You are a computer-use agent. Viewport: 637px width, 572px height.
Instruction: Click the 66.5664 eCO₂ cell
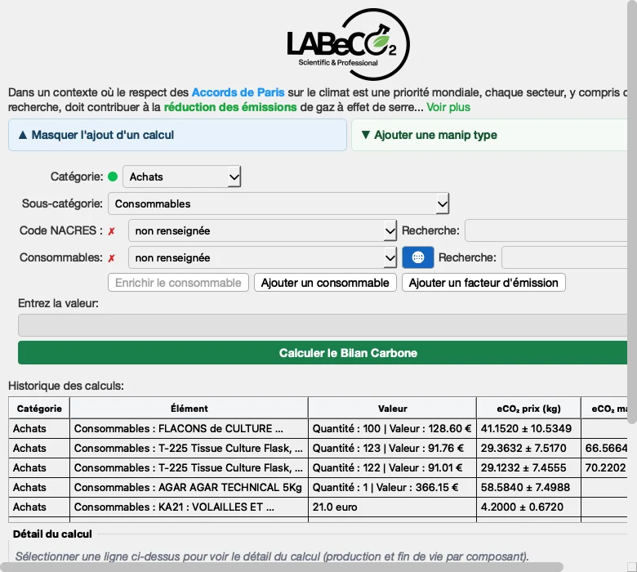click(x=604, y=448)
